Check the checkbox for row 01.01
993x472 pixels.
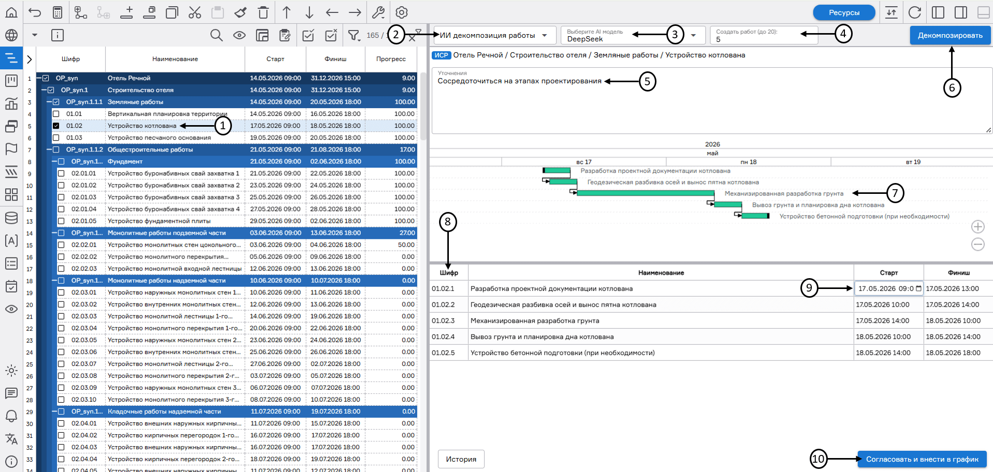click(56, 114)
